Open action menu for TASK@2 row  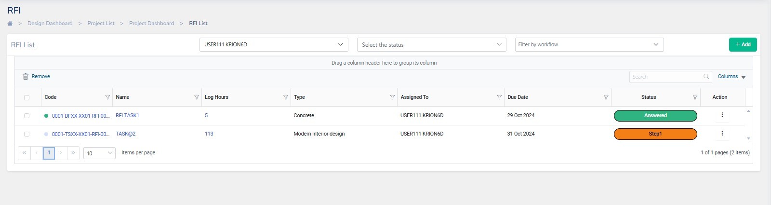(722, 134)
